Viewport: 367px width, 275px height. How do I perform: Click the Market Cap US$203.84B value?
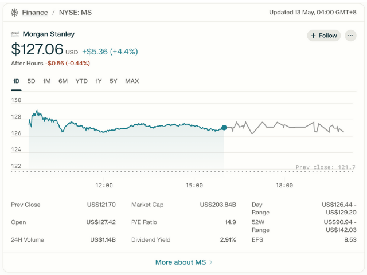[x=218, y=205]
